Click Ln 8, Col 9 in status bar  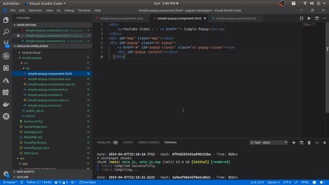pyautogui.click(x=257, y=182)
